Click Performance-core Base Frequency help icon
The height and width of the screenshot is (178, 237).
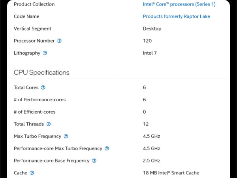coord(94,161)
